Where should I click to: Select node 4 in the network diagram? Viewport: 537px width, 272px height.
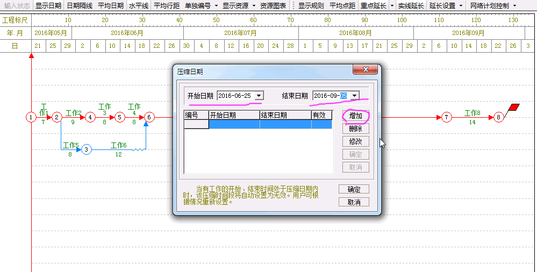90,117
